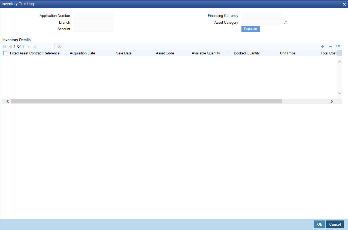Image resolution: width=348 pixels, height=230 pixels.
Task: Click the horizontal scrollbar left arrow
Action: 8,101
